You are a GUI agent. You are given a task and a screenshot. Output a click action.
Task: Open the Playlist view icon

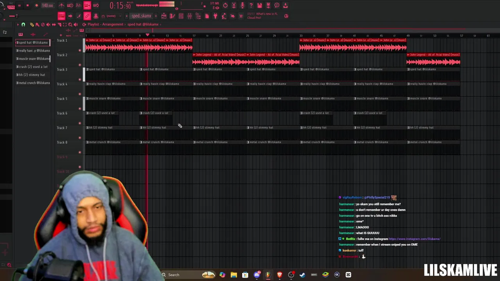(164, 16)
